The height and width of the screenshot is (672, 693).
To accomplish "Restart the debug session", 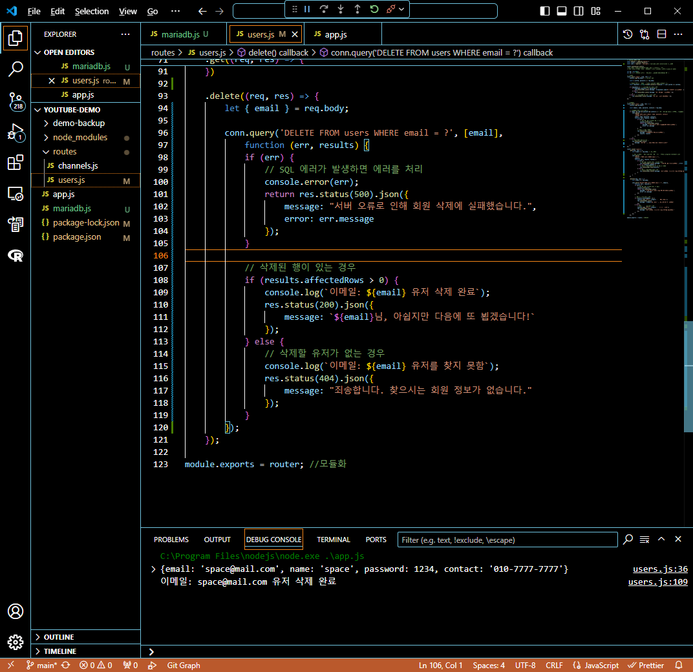I will 374,9.
